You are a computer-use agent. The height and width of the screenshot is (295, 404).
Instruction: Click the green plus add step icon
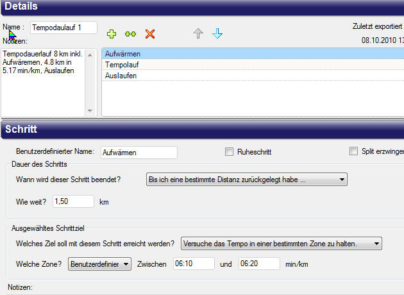tap(112, 34)
